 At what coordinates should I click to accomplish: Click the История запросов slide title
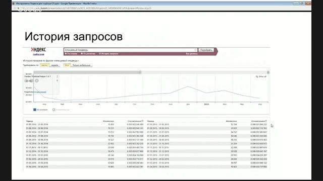click(74, 37)
